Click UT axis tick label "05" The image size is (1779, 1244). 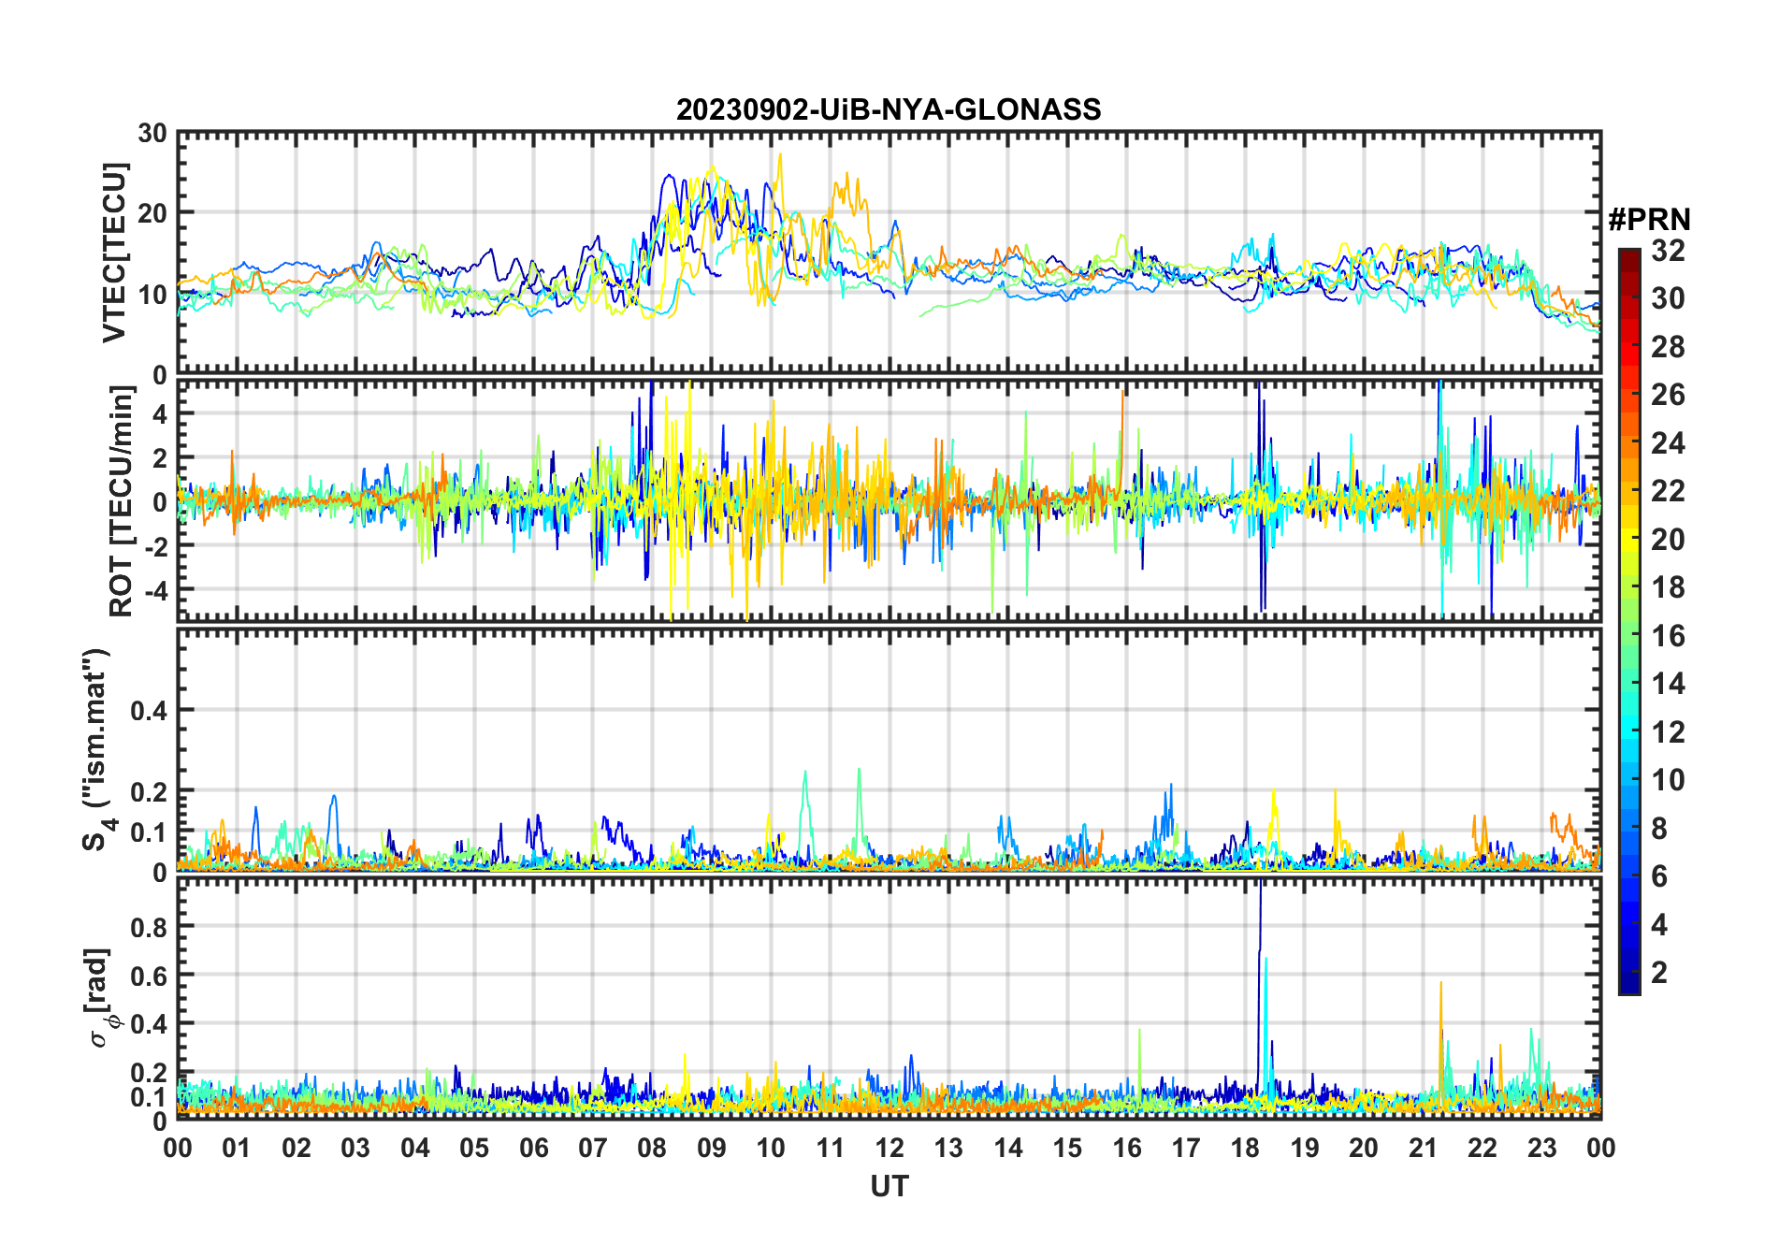(x=474, y=1149)
